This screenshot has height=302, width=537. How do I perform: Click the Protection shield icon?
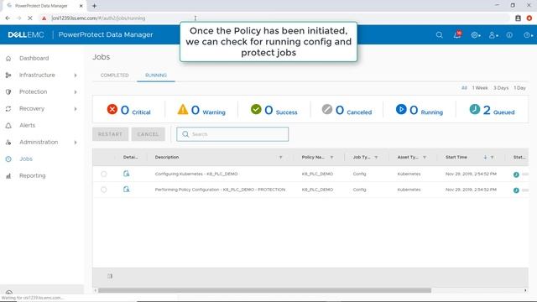click(8, 91)
